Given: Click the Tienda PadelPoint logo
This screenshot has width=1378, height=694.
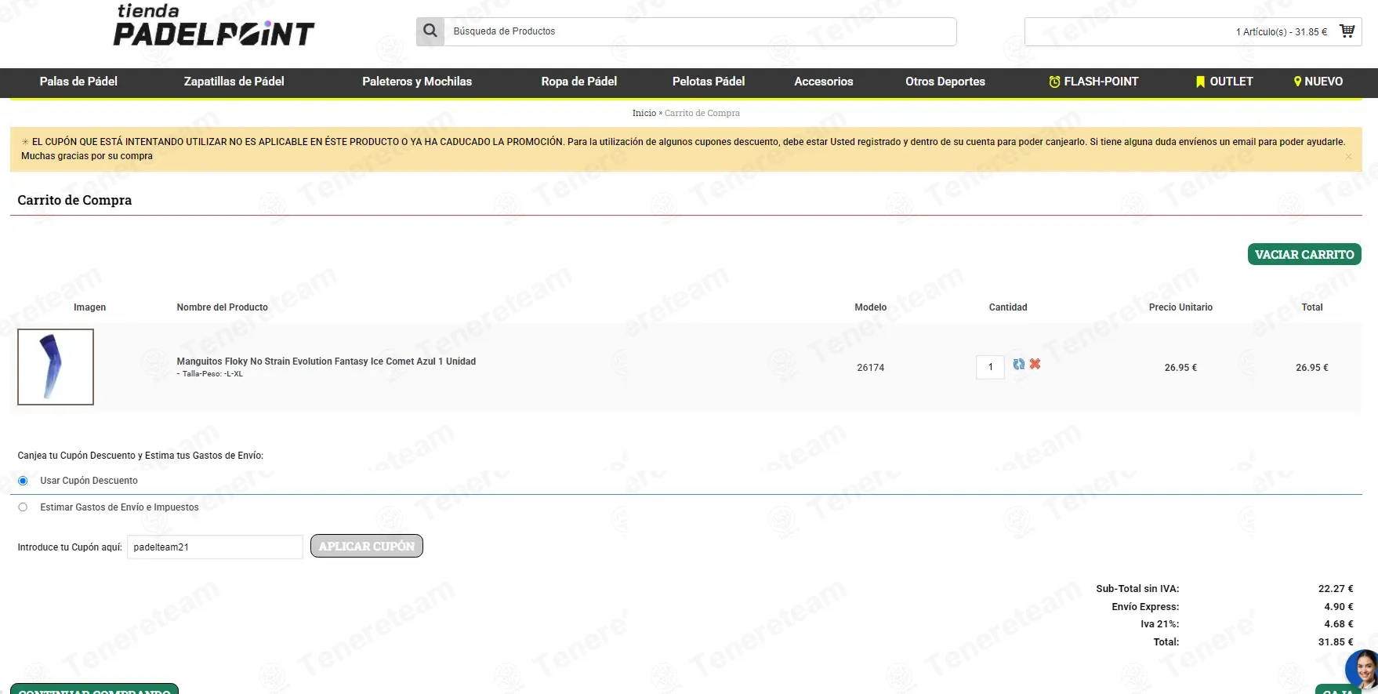Looking at the screenshot, I should tap(213, 25).
